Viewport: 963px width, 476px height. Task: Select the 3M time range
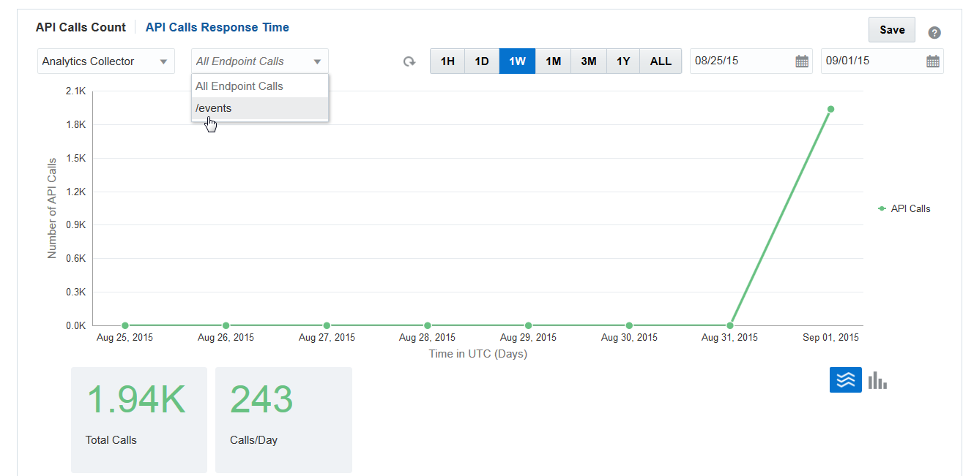pyautogui.click(x=589, y=61)
